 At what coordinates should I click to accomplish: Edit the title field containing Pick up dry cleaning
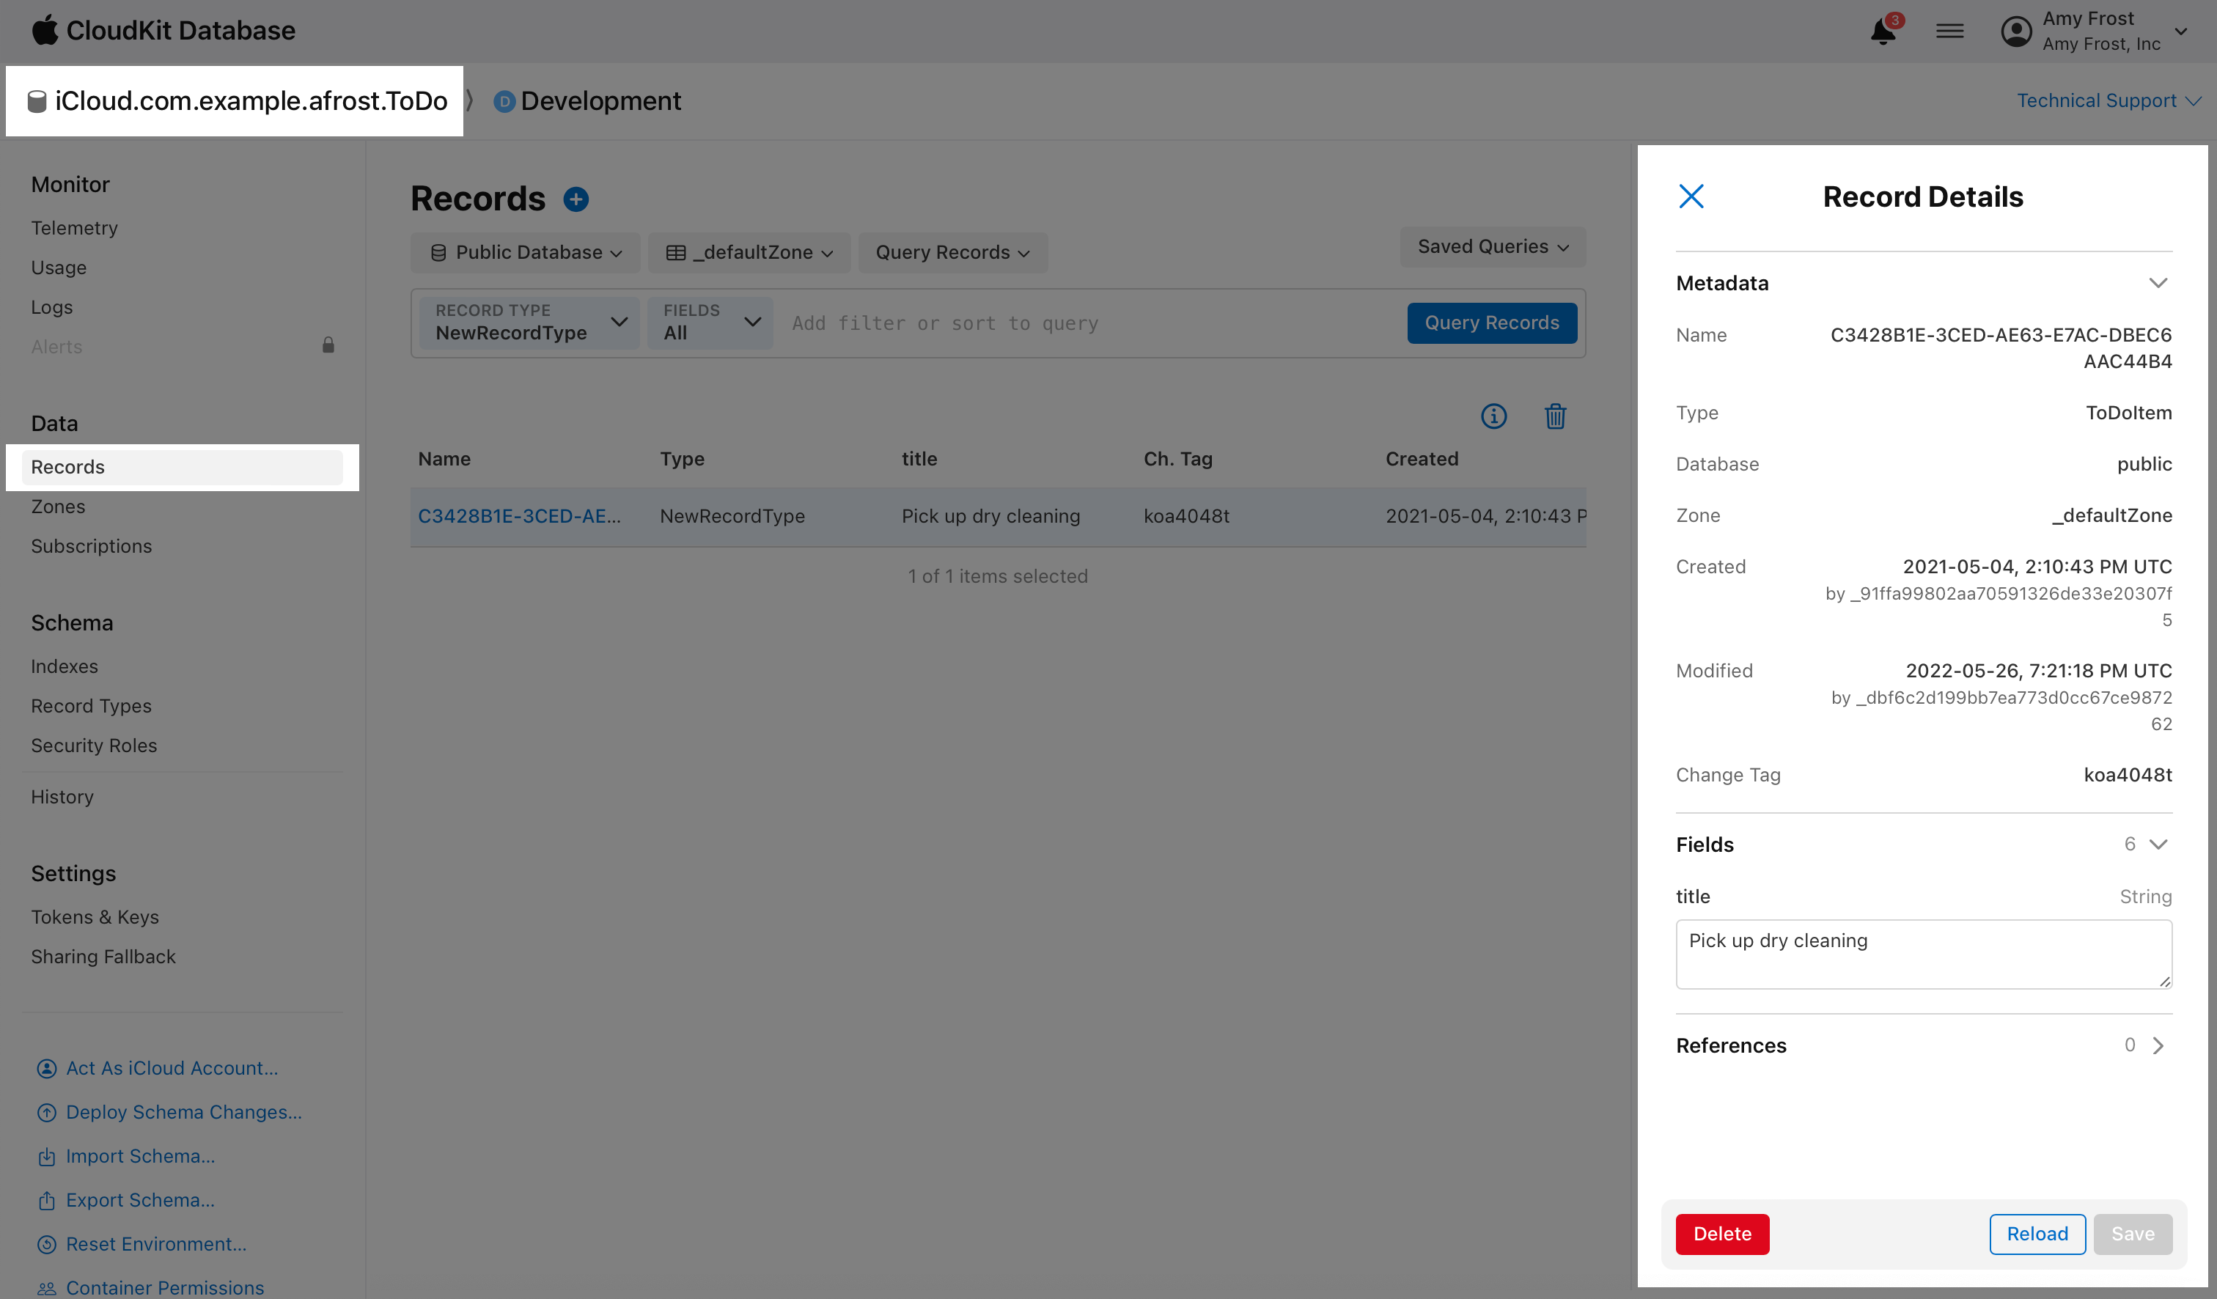tap(1923, 954)
